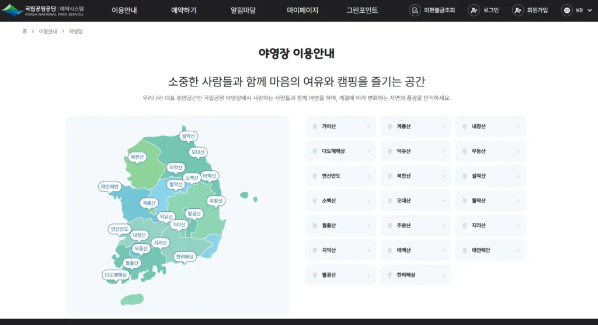Click the arrow on the 오대산 row
Viewport: 598px width, 325px height.
(443, 201)
